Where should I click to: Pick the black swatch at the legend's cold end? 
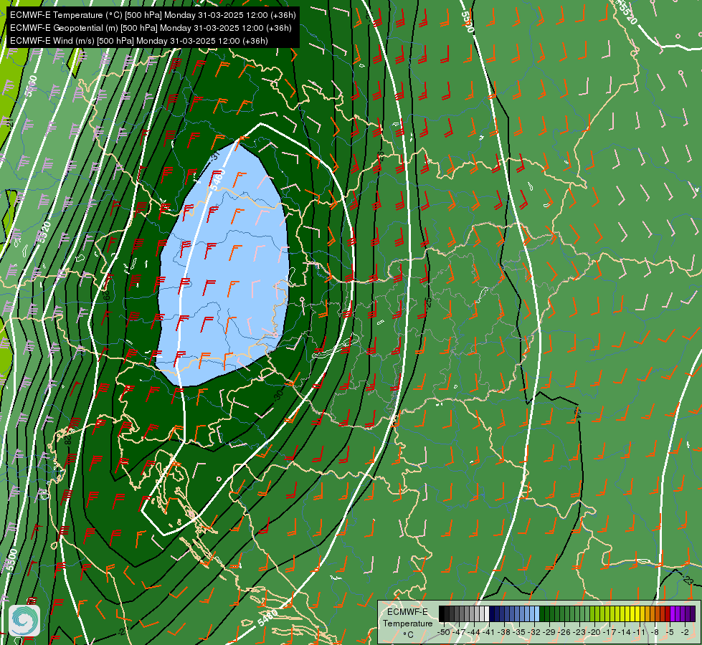[x=442, y=613]
